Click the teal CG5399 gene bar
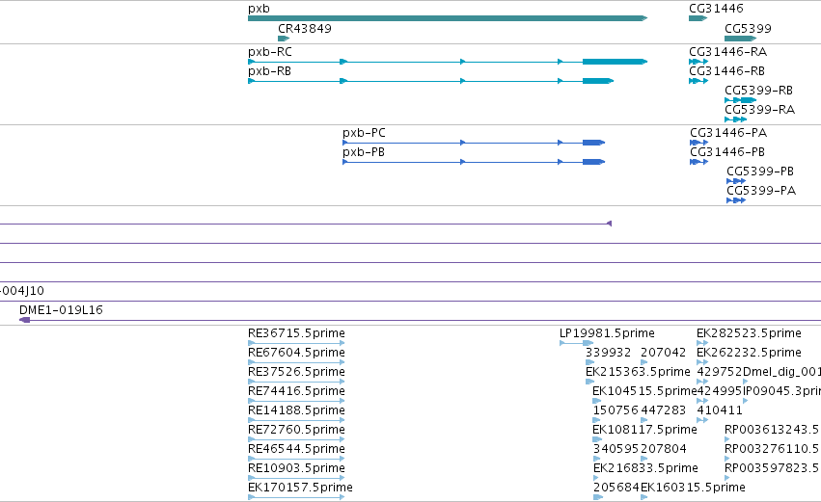Image resolution: width=821 pixels, height=502 pixels. [740, 39]
